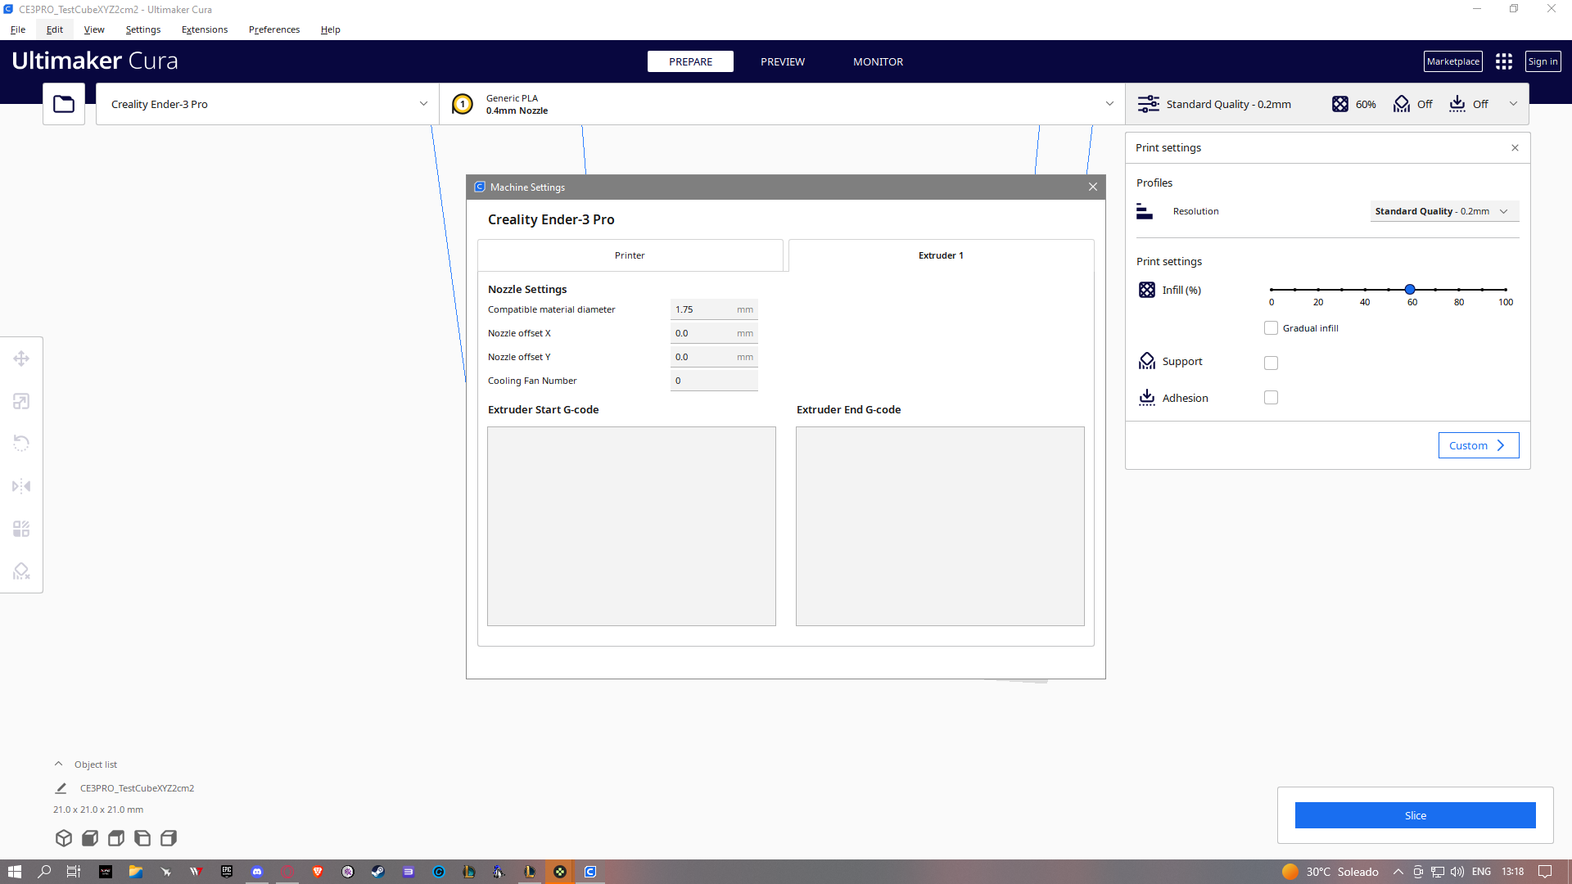Select the Scale tool in left toolbar

click(21, 401)
